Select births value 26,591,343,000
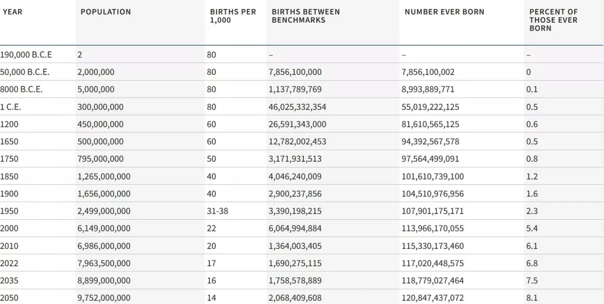The height and width of the screenshot is (304, 604). pyautogui.click(x=297, y=124)
